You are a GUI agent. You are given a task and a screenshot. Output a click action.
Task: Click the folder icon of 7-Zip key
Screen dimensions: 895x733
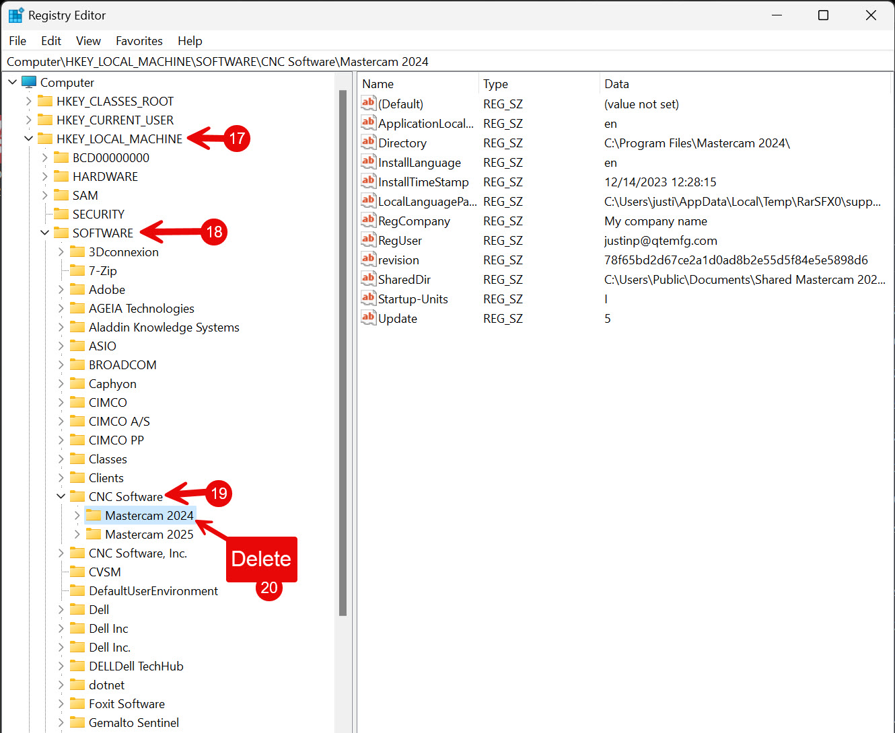(77, 270)
